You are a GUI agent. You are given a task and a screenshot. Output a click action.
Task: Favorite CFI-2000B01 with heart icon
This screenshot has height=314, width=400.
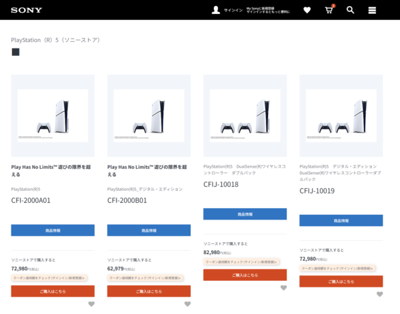(187, 304)
